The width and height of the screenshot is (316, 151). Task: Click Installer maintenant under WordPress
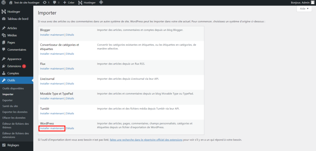coord(52,128)
